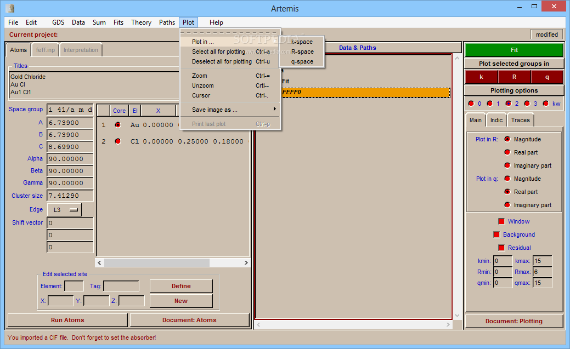The height and width of the screenshot is (349, 570).
Task: Select 'Deselect all for plotting' menu entry
Action: pos(230,61)
